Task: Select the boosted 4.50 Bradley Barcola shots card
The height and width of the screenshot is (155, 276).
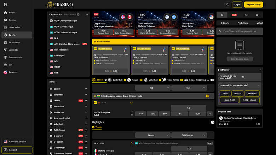Action: point(150,60)
